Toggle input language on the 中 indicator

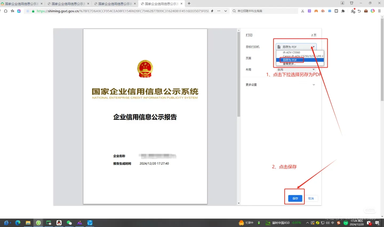332,223
